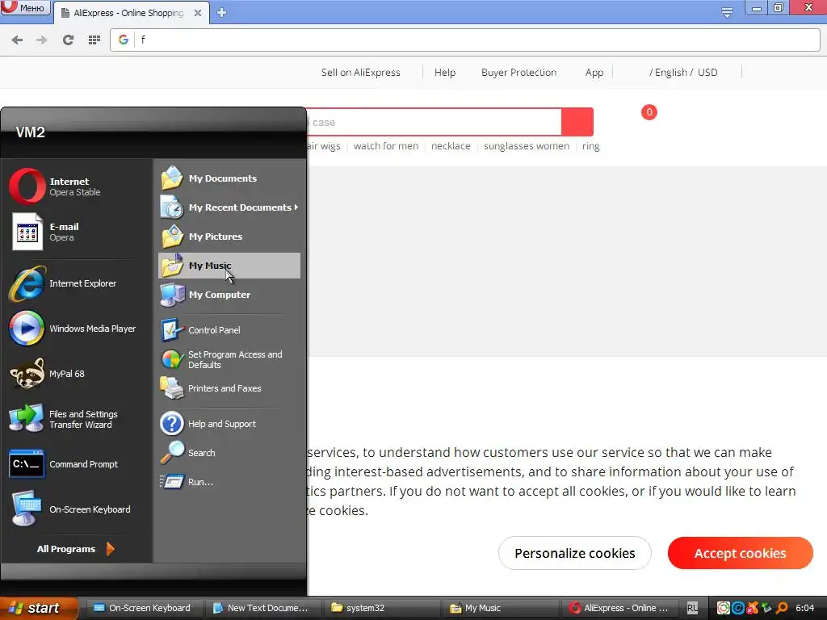This screenshot has height=620, width=827.
Task: Launch Opera E-mail from Start menu
Action: 77,232
